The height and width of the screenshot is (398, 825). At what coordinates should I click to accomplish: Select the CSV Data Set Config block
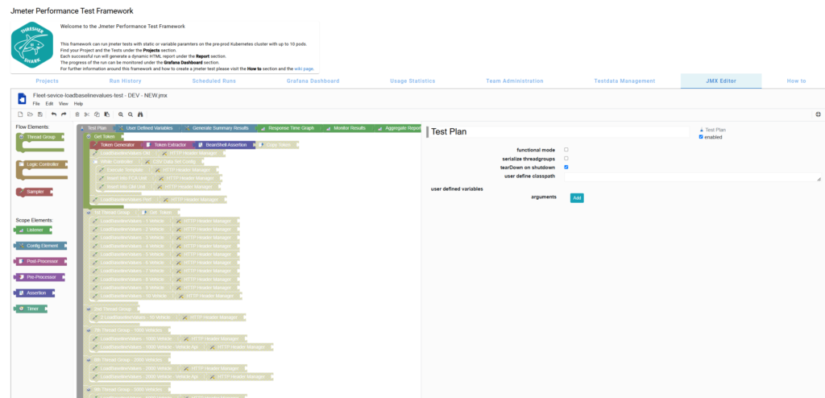click(172, 162)
